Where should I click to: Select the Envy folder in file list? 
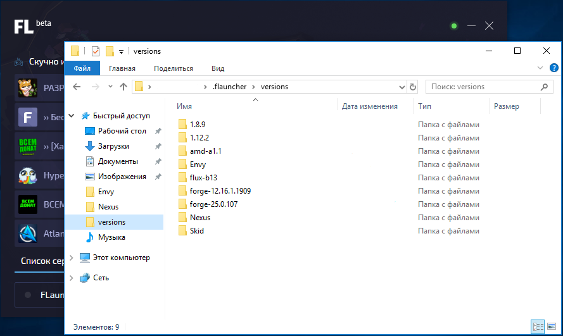point(198,165)
